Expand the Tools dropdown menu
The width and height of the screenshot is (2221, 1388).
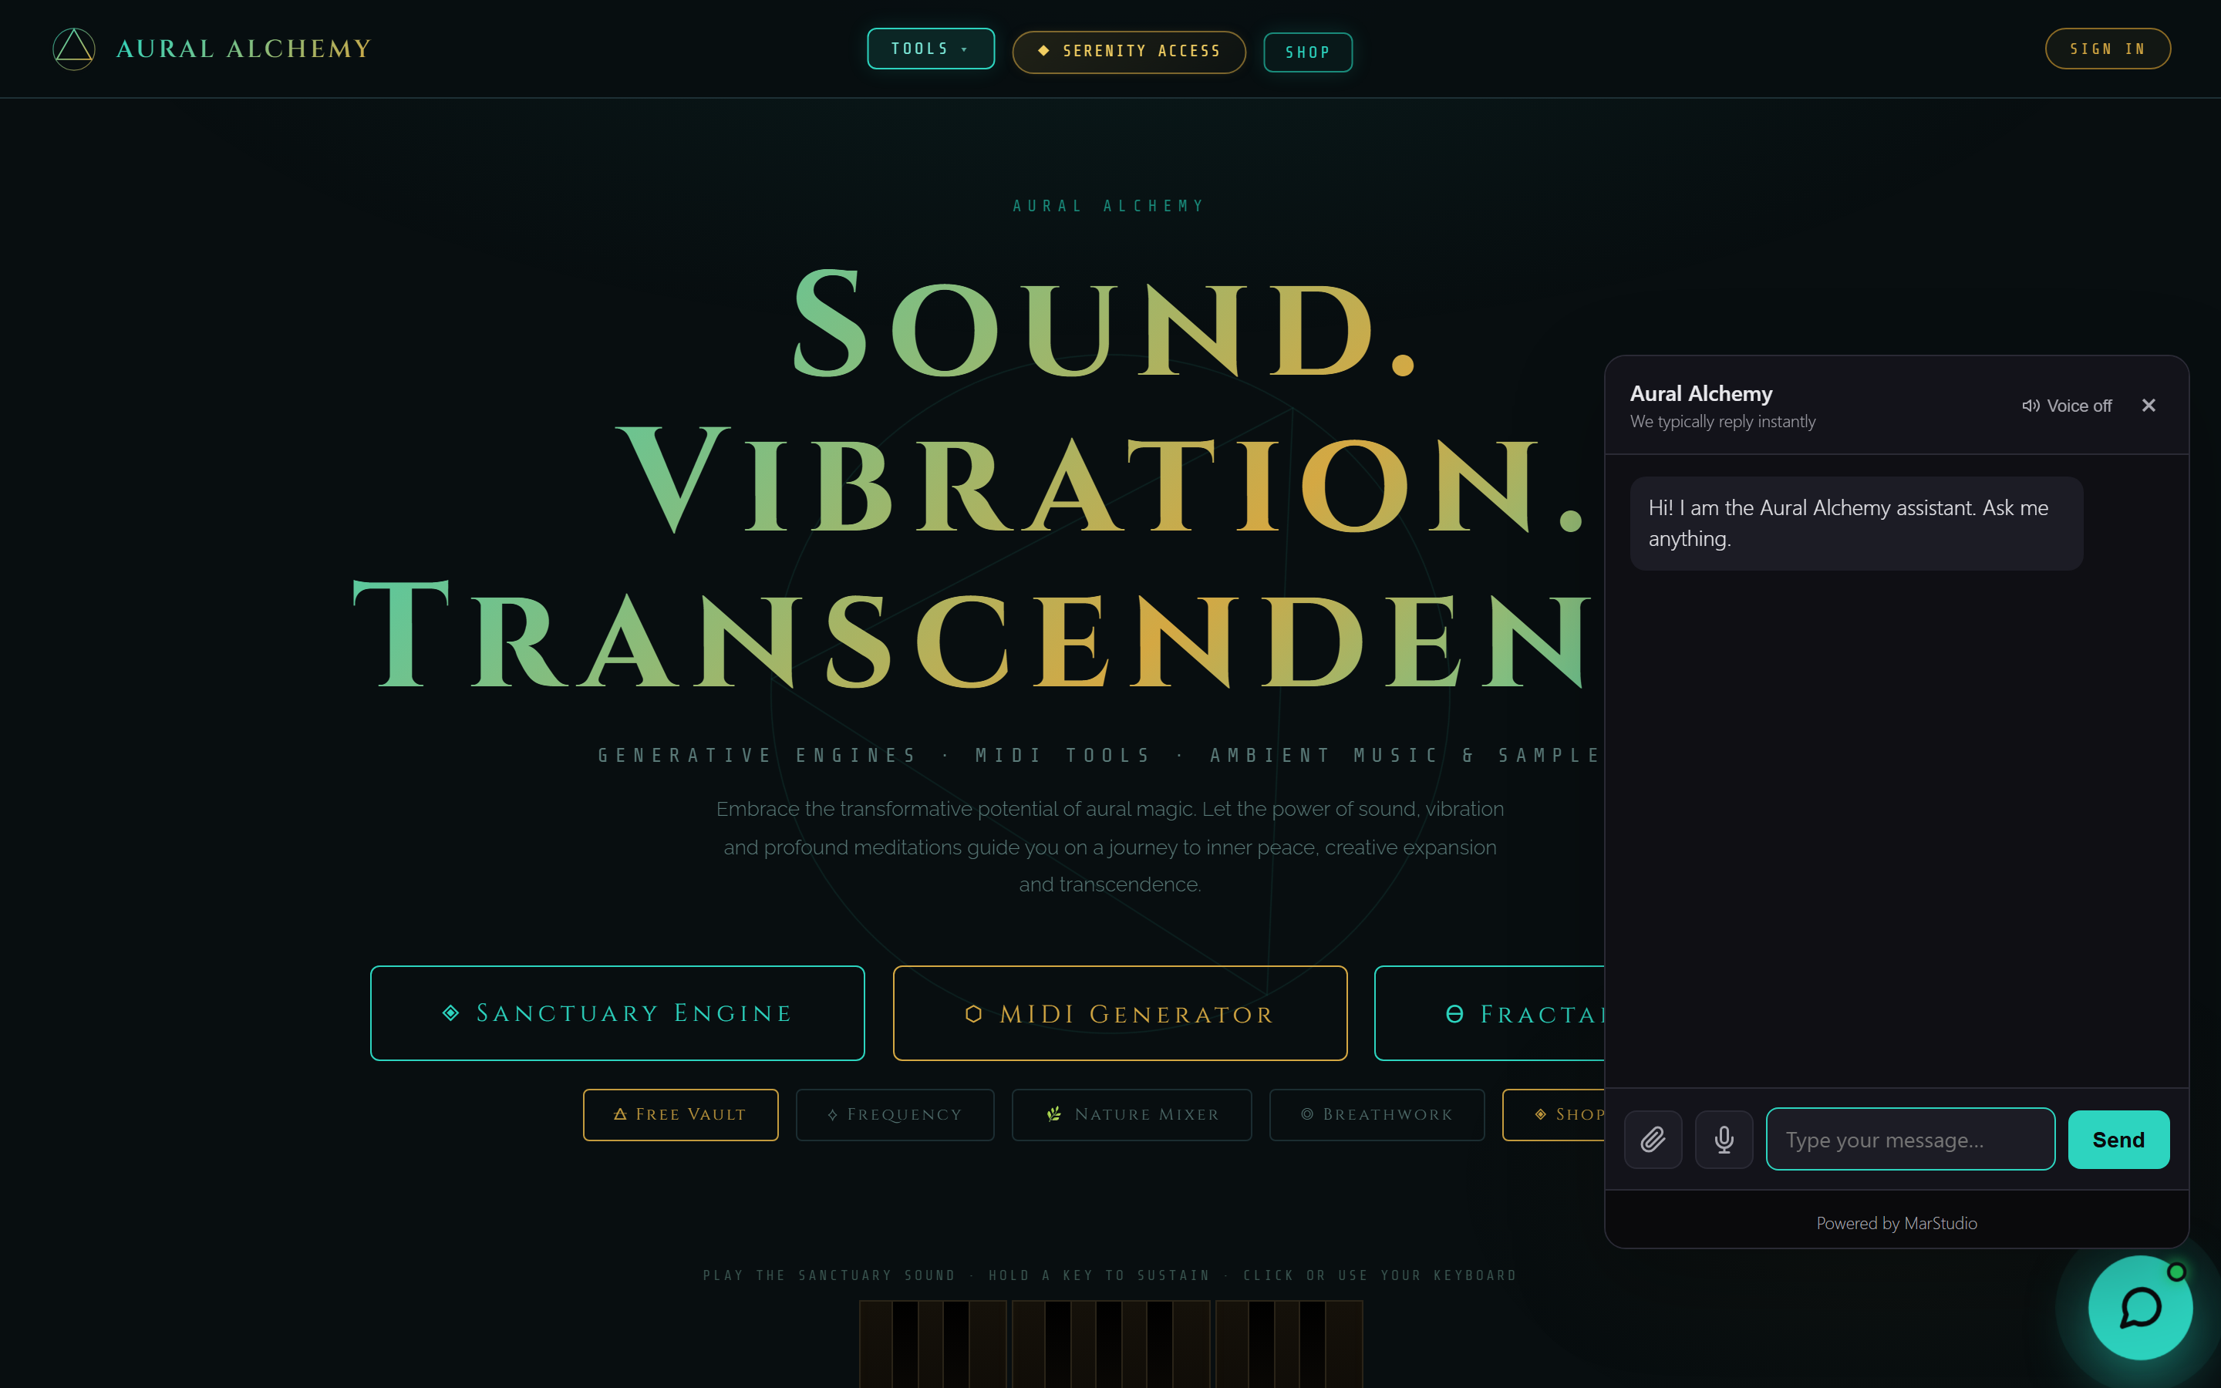(931, 49)
